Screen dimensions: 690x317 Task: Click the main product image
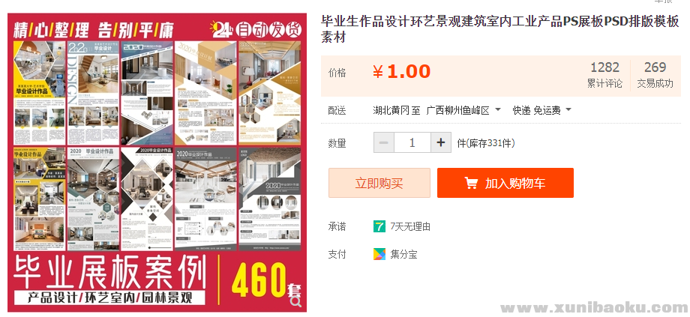pos(157,162)
